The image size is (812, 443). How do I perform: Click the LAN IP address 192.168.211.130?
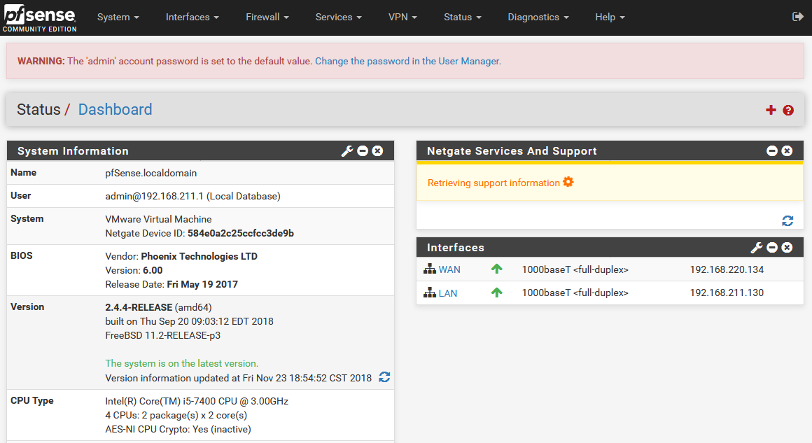click(x=727, y=293)
